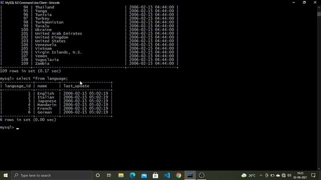Open Cortana circle icon on taskbar
Image resolution: width=321 pixels, height=180 pixels.
(98, 175)
